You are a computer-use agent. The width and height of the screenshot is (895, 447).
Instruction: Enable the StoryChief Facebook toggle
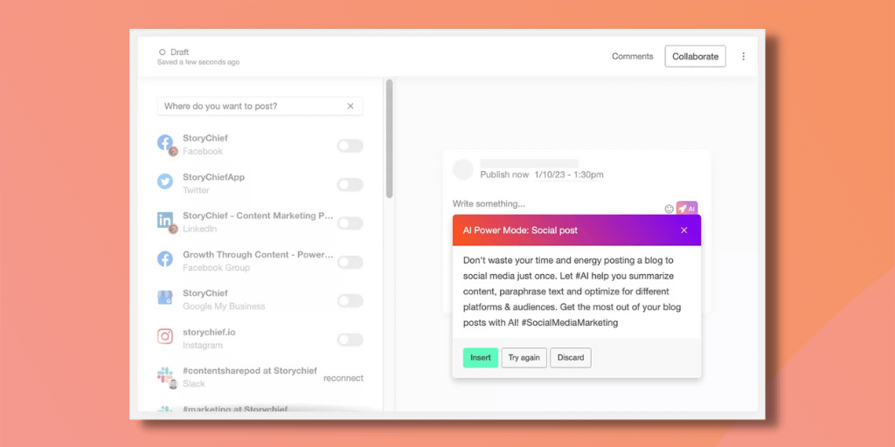[350, 146]
